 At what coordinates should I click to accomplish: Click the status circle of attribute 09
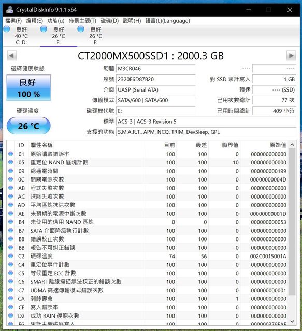[10, 171]
